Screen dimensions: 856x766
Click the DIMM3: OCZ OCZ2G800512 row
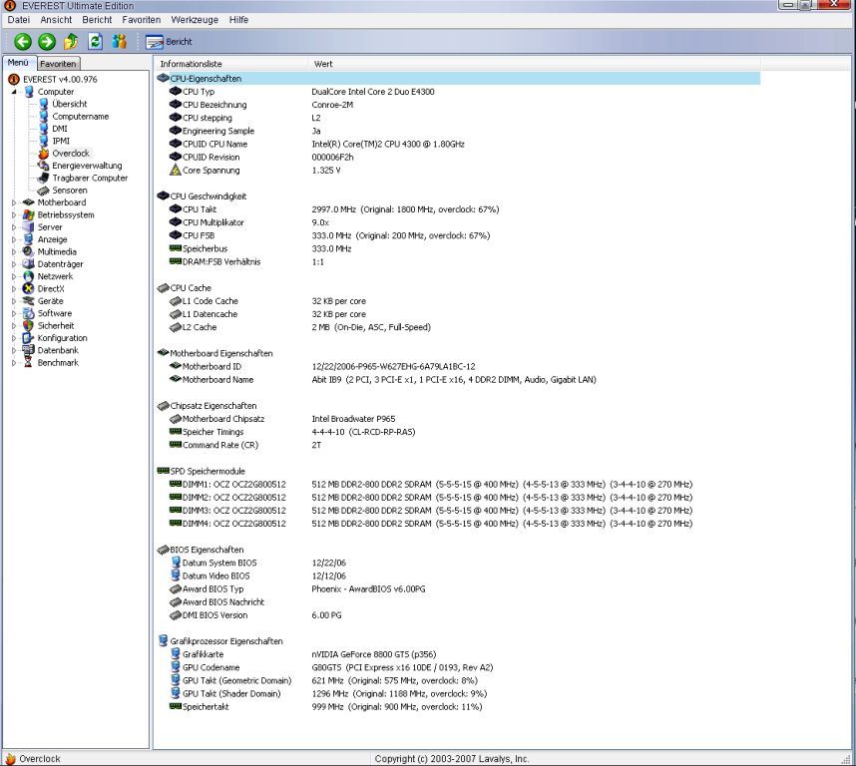[458, 511]
